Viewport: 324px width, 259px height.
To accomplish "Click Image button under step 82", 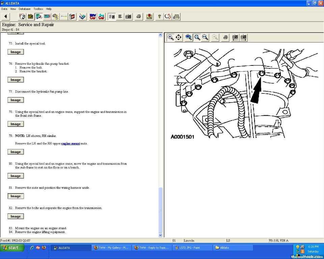I will click(16, 217).
